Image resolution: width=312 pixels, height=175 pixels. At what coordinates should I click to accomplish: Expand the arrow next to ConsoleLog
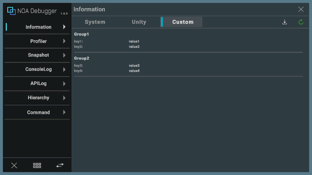(64, 69)
